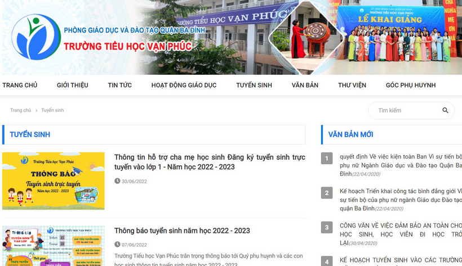The height and width of the screenshot is (266, 462).
Task: Click the clock icon beside 07/06/2022
Action: pos(117,245)
